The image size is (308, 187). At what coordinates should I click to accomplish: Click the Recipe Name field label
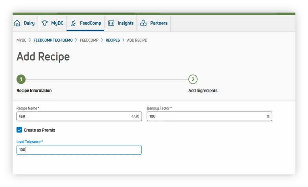pos(28,108)
